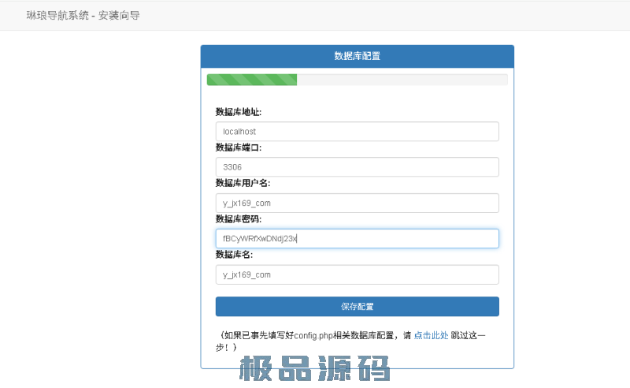Click the config.php note text

coord(350,341)
